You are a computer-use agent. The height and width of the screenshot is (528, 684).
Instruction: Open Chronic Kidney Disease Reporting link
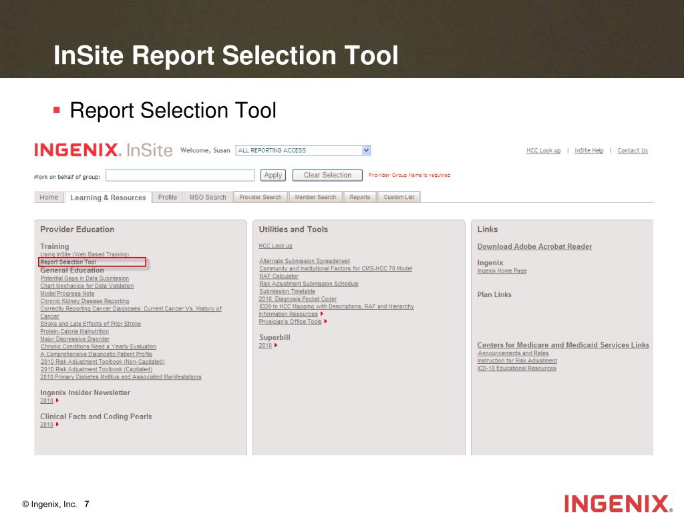click(85, 301)
